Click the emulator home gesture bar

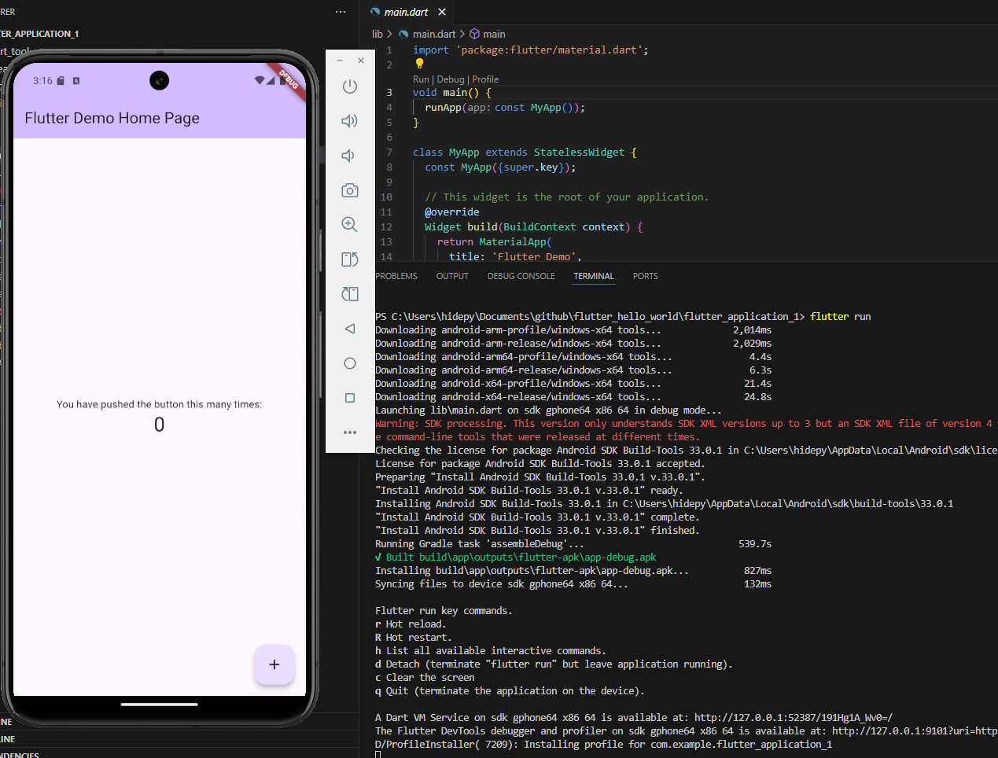coord(160,705)
